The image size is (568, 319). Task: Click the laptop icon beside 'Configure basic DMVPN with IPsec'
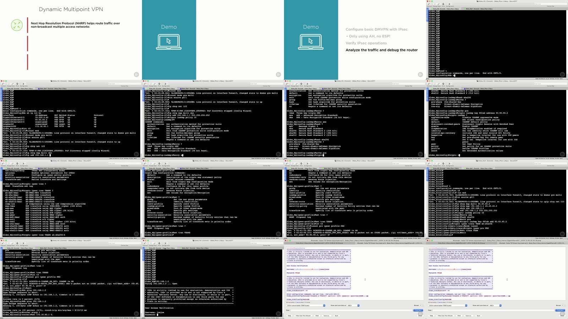tap(311, 42)
